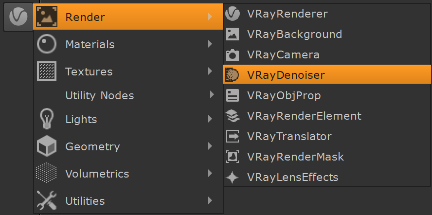Create a VRayTranslator node
Viewport: 432px width, 215px height.
pos(327,136)
